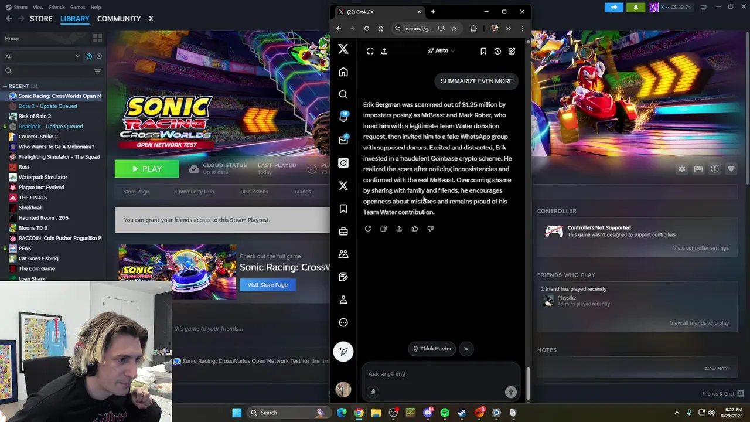Open X Home from Grok sidebar
This screenshot has width=750, height=422.
pyautogui.click(x=343, y=72)
